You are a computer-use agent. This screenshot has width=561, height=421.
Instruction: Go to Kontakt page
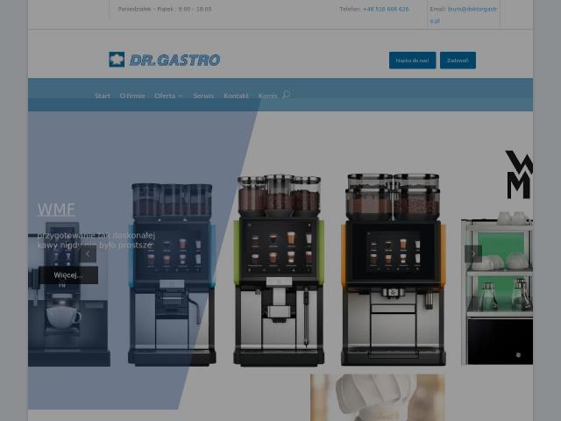point(236,96)
